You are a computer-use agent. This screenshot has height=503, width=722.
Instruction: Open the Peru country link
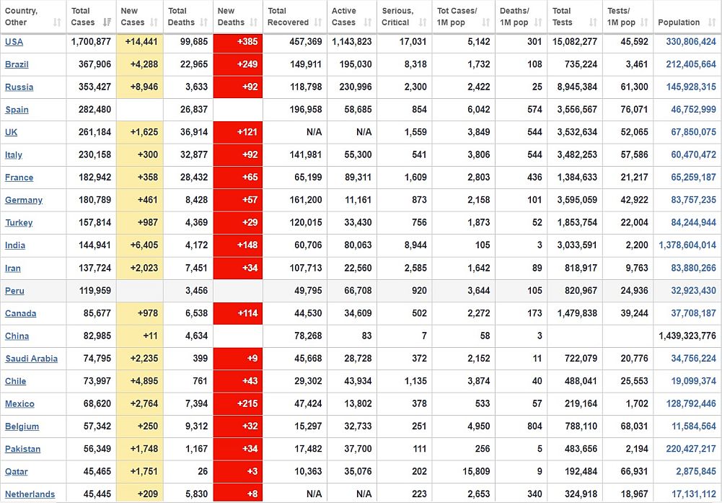[x=14, y=291]
